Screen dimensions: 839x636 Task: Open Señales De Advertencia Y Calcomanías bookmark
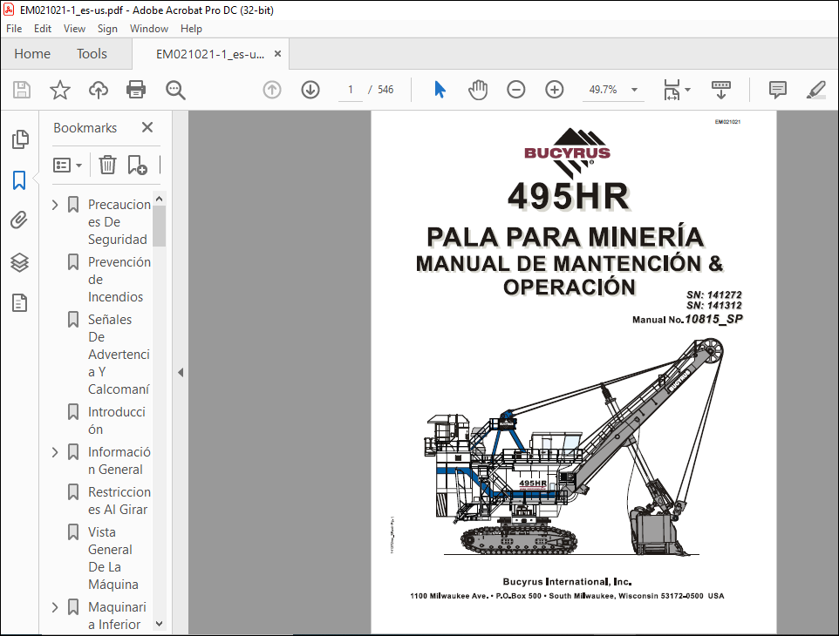pos(119,355)
